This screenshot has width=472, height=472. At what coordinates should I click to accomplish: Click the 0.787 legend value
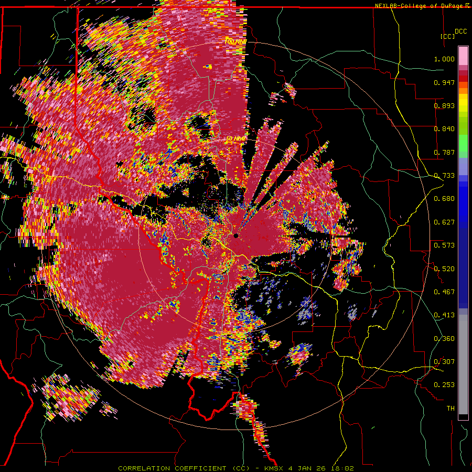[x=444, y=152]
